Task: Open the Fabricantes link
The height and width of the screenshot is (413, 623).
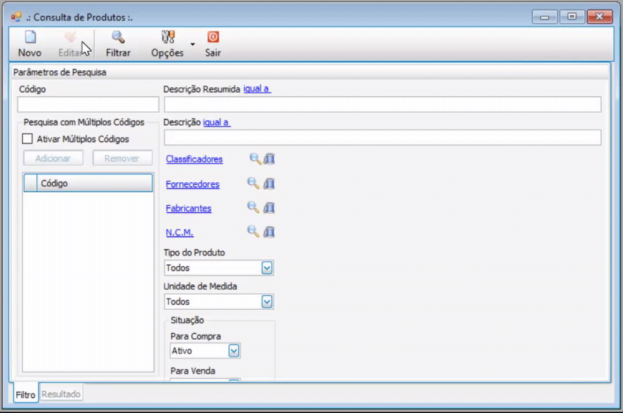Action: pos(189,208)
